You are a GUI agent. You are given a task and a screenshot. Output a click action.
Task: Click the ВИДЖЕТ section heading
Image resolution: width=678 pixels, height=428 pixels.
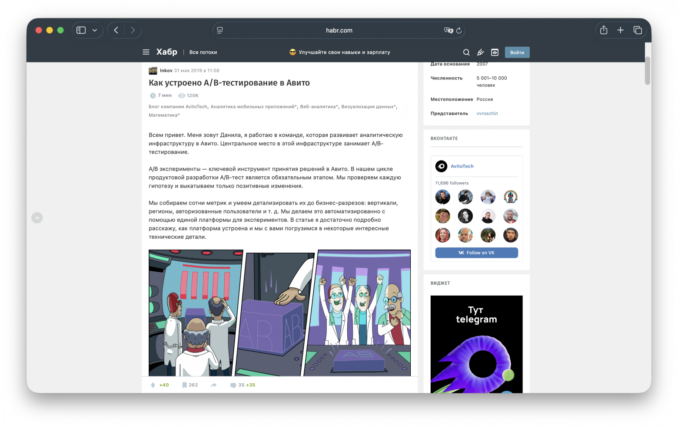coord(440,283)
